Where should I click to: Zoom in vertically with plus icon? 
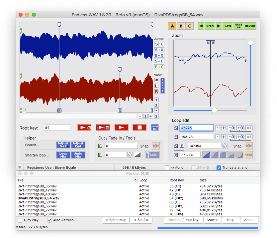(156, 100)
